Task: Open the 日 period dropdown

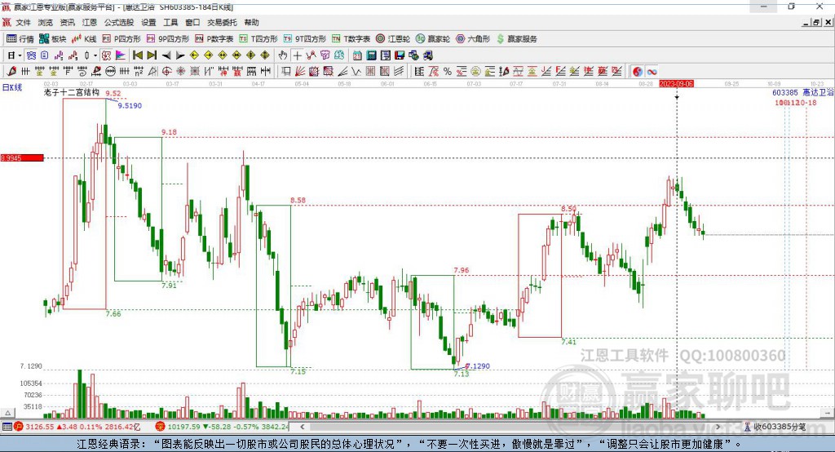Action: (15, 55)
